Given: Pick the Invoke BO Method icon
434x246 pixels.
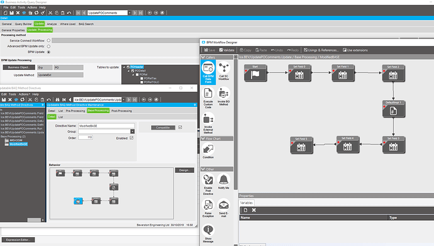Looking at the screenshot, I should tap(224, 93).
